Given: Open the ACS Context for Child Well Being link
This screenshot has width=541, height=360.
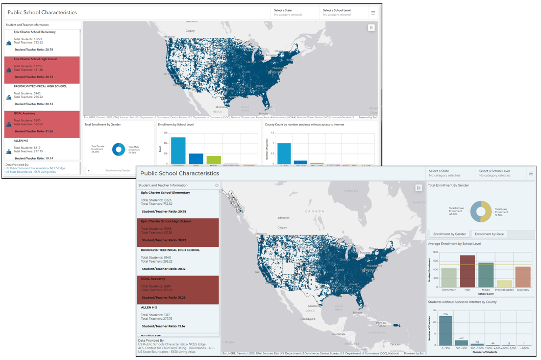Looking at the screenshot, I should pyautogui.click(x=176, y=348).
